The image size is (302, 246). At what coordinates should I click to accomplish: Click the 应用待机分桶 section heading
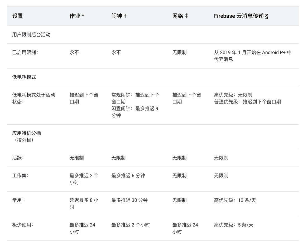click(x=26, y=137)
